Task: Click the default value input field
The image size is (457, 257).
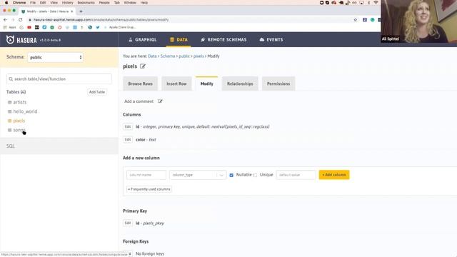Action: (x=296, y=175)
